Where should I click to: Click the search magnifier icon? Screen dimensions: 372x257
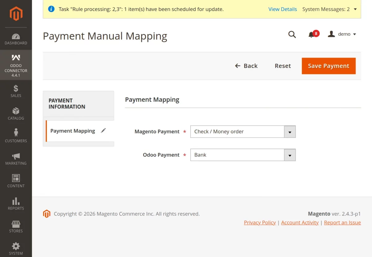[x=292, y=34]
